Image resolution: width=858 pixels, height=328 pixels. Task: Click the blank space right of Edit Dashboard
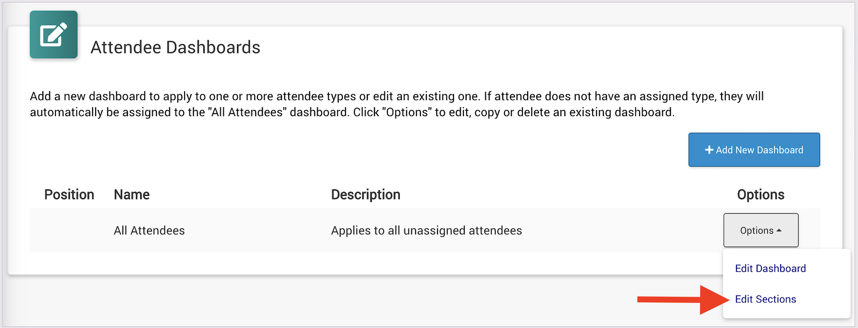point(829,269)
